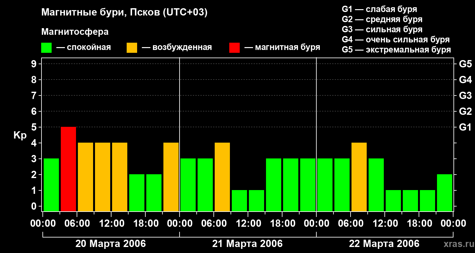Click the Kp axis label
Image resolution: width=475 pixels, height=253 pixels.
[x=20, y=135]
